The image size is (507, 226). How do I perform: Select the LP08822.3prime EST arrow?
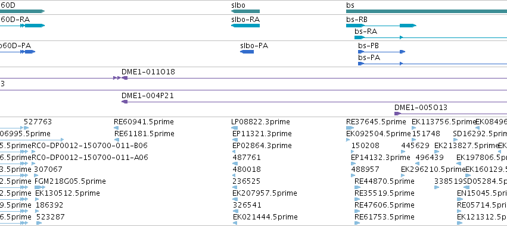click(234, 128)
